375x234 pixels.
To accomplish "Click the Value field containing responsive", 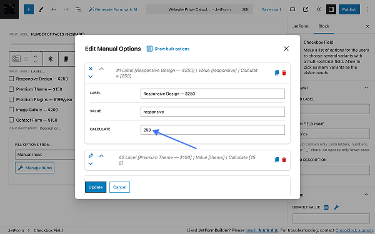I will tap(212, 112).
